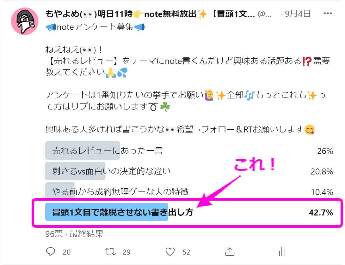
Task: Click the reply speech bubble icon
Action: (50, 252)
